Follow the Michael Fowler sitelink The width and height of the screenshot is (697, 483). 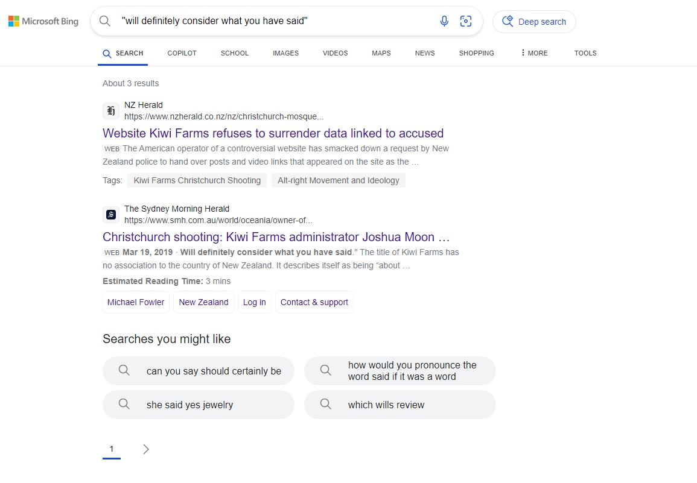136,302
